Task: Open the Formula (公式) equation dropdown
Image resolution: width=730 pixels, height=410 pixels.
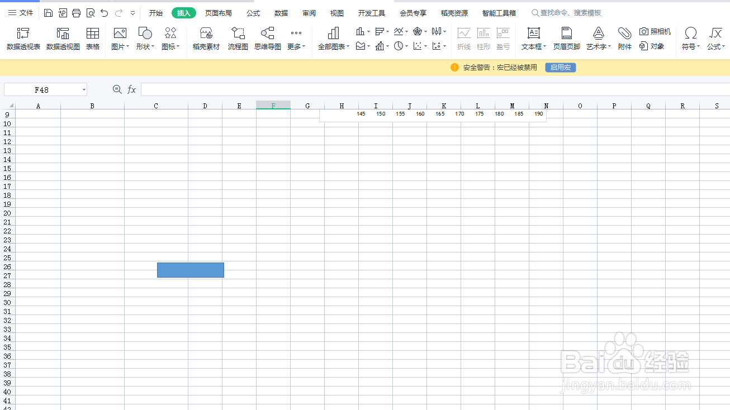Action: (x=716, y=39)
